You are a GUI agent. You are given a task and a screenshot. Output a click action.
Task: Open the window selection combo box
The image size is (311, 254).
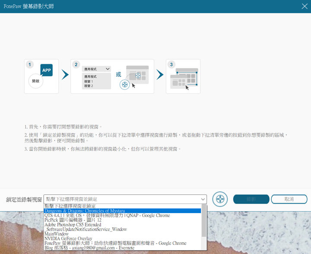coord(125,199)
